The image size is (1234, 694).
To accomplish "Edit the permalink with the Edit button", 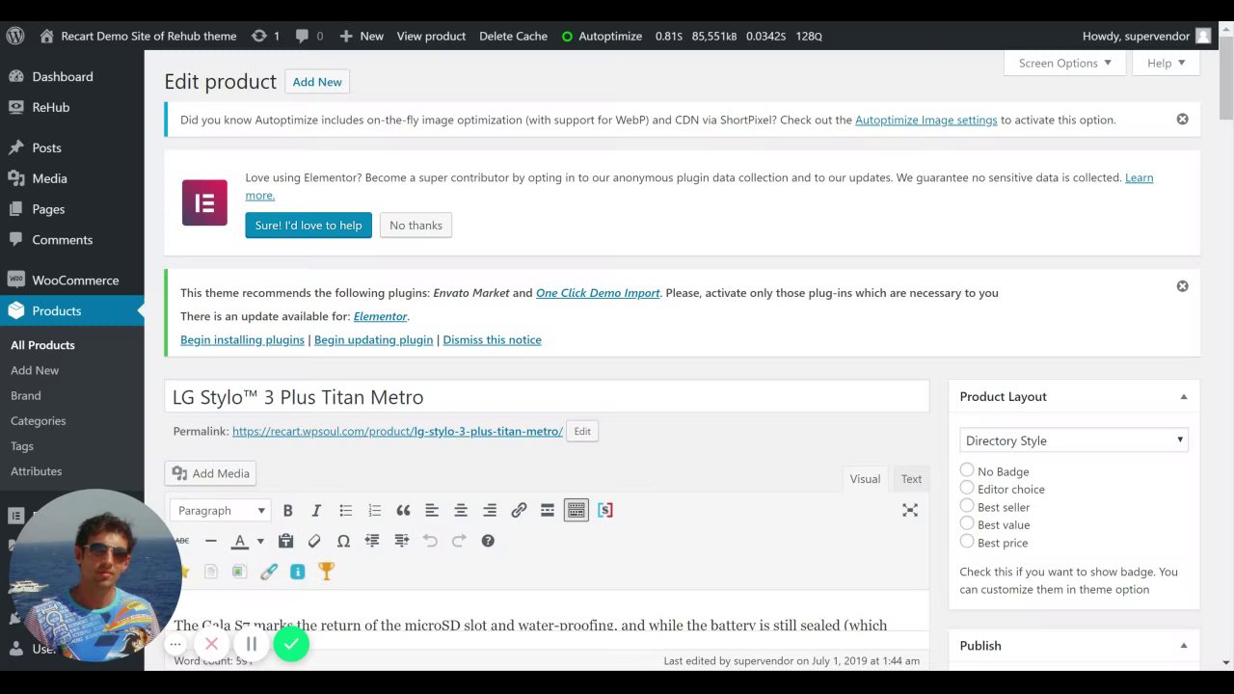I will (582, 431).
